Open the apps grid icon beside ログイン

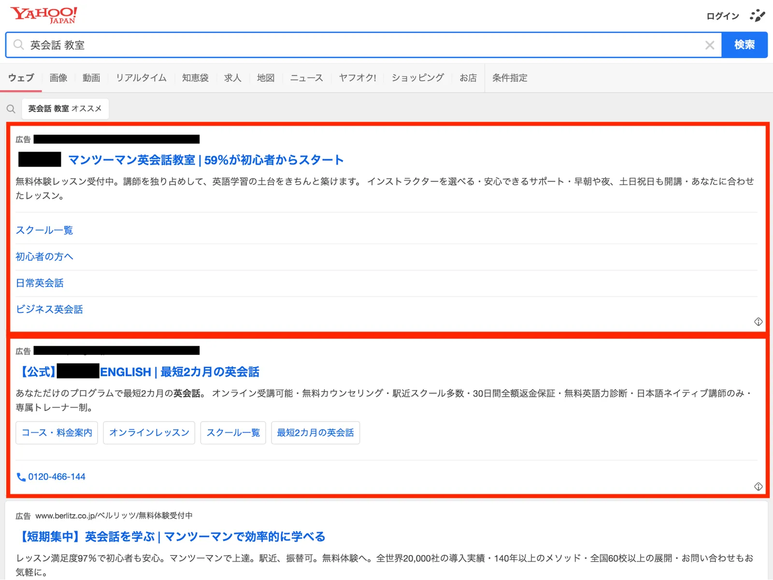pos(757,15)
